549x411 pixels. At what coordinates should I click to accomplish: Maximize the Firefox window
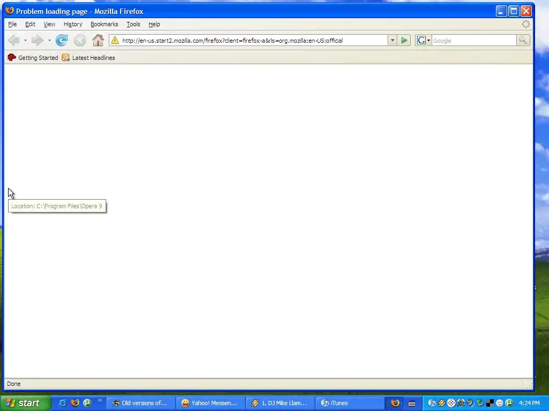(514, 11)
